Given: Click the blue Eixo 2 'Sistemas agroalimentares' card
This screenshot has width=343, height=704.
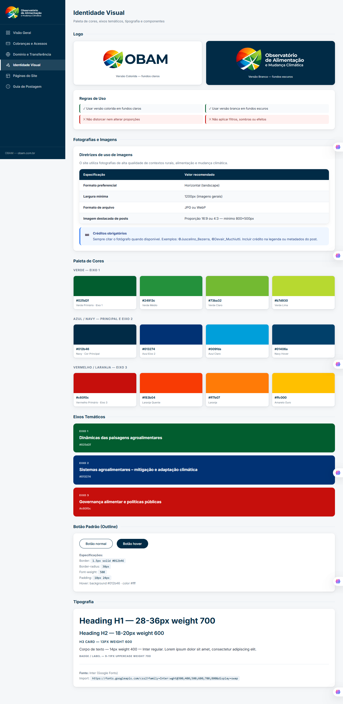Looking at the screenshot, I should (204, 470).
